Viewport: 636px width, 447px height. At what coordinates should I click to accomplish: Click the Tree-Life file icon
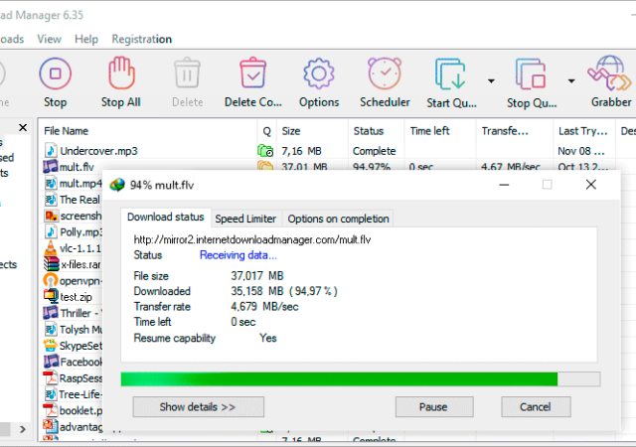click(x=51, y=394)
